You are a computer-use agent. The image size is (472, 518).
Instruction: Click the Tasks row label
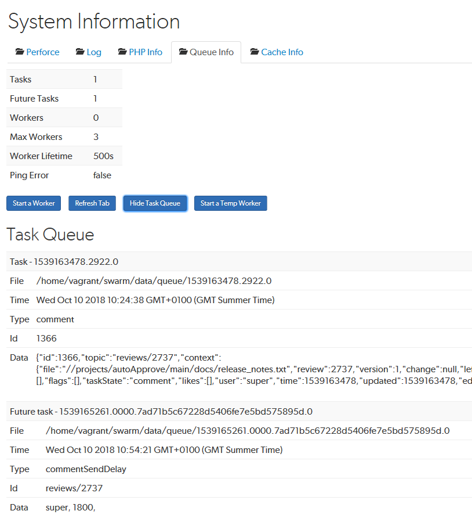(20, 80)
